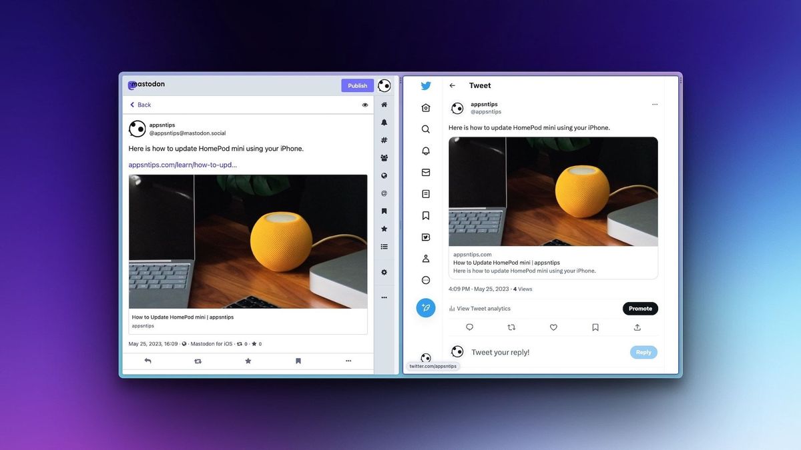801x450 pixels.
Task: Open Mastodon direct mentions (@ icon)
Action: (384, 193)
